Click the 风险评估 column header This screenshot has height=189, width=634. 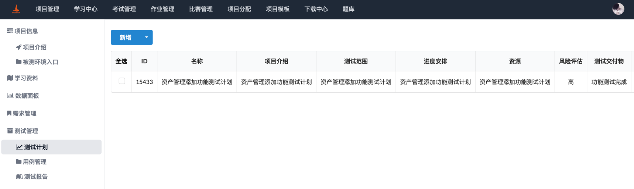pos(571,61)
